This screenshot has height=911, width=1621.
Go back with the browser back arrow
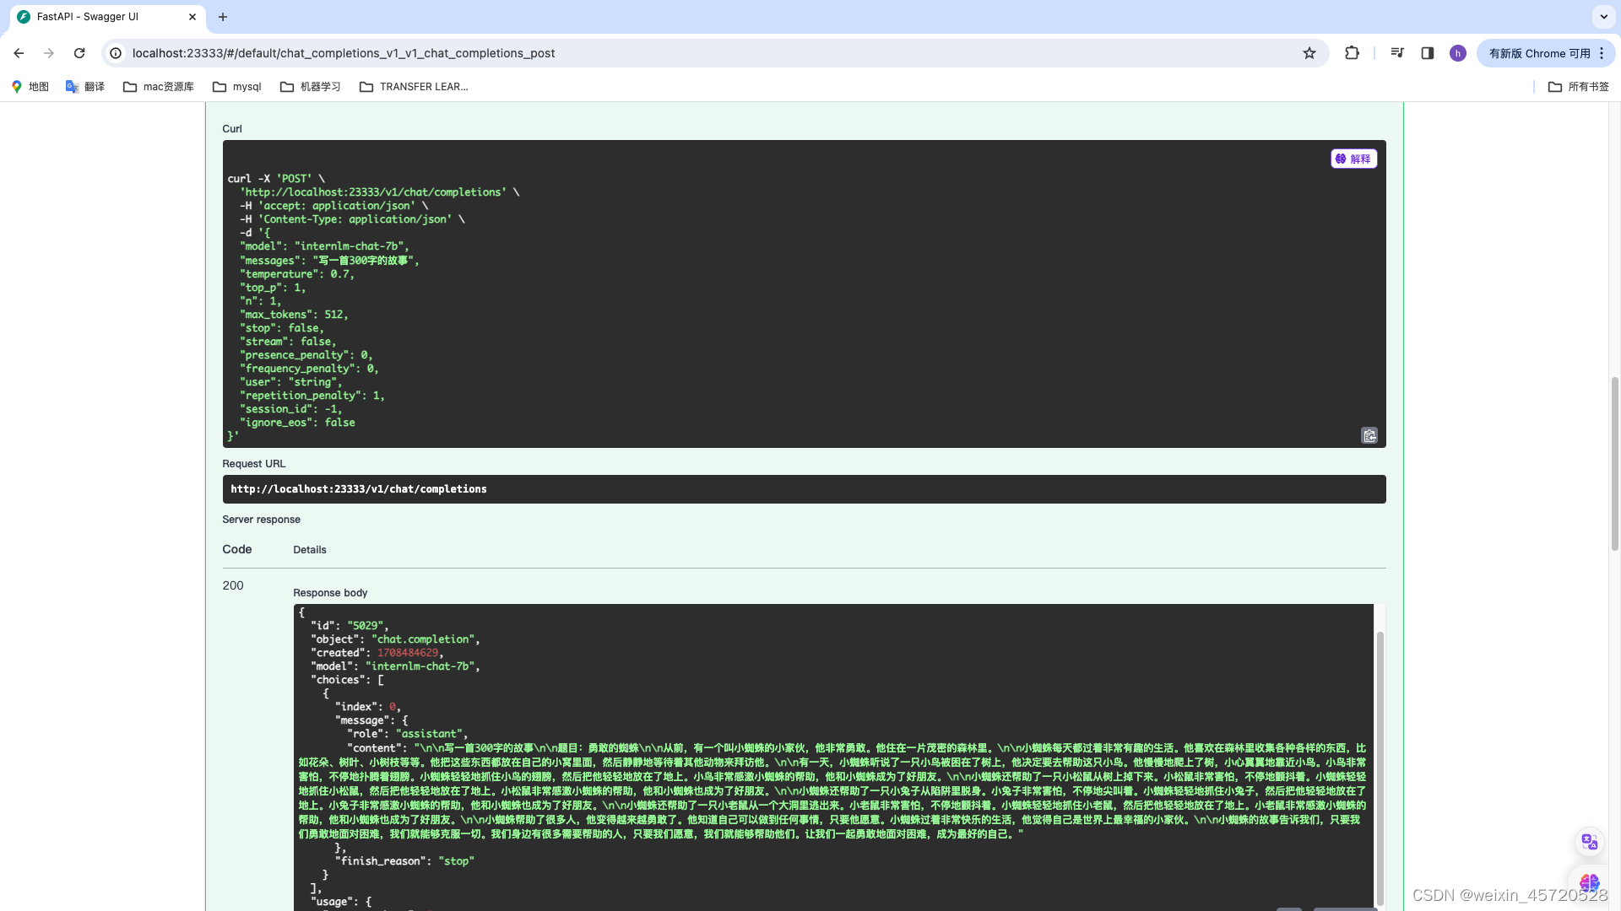tap(19, 53)
